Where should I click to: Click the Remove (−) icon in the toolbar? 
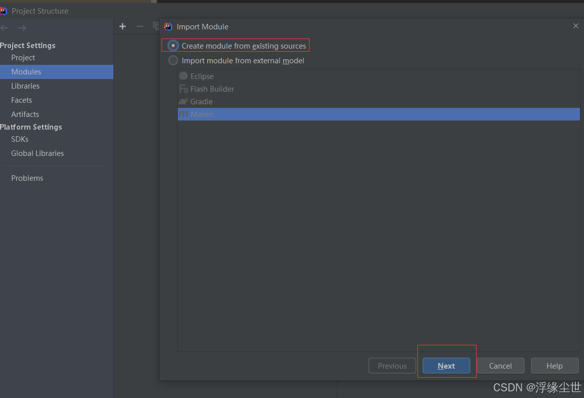[x=139, y=26]
